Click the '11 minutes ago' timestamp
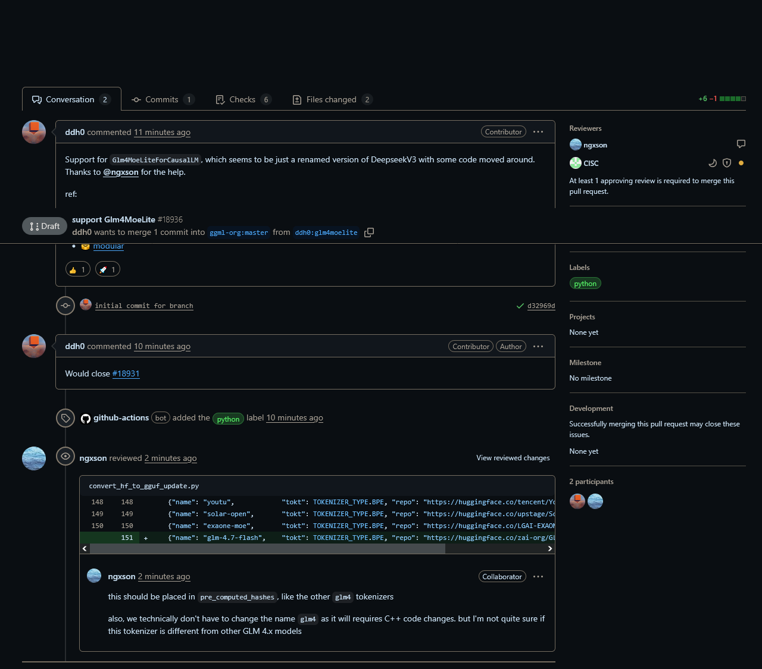The width and height of the screenshot is (762, 669). [163, 132]
